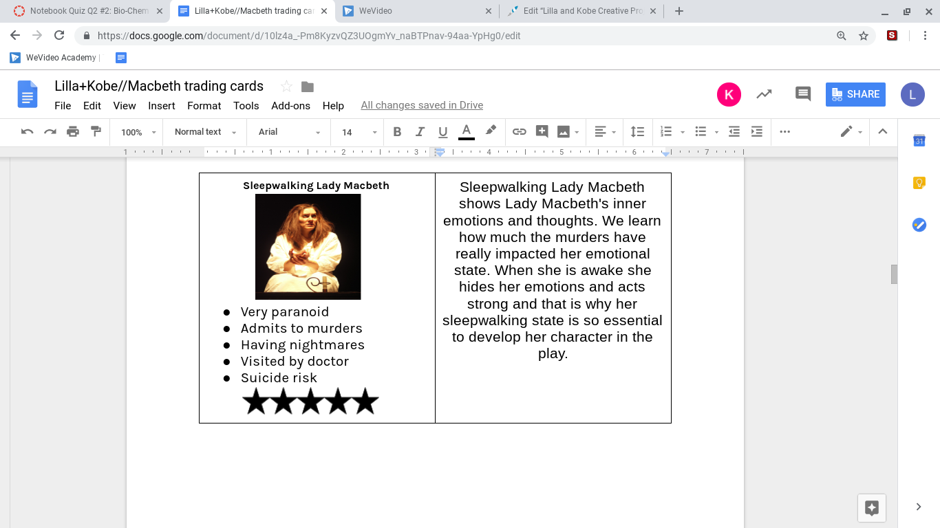Open the Arial font dropdown
The height and width of the screenshot is (528, 940).
point(289,132)
